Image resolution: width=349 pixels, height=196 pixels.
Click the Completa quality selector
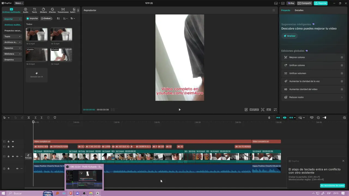click(254, 110)
